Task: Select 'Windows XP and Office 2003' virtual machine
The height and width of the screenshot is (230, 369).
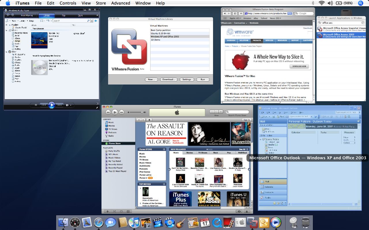Action: pyautogui.click(x=180, y=37)
